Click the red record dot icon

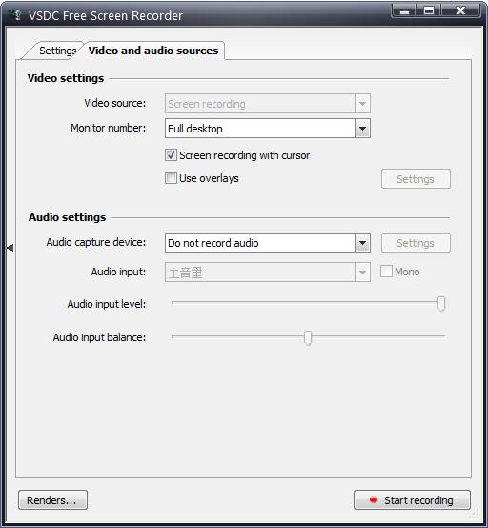point(374,499)
